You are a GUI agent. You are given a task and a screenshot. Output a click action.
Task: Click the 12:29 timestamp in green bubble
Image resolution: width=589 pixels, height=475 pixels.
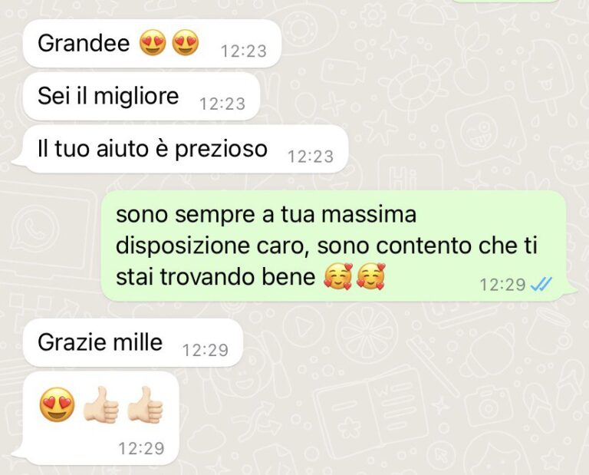click(503, 285)
